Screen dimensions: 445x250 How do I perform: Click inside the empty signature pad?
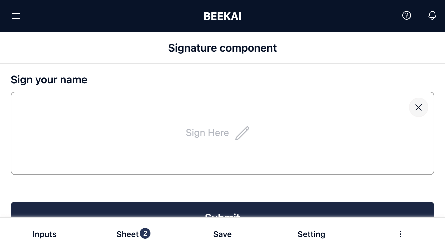pyautogui.click(x=222, y=133)
